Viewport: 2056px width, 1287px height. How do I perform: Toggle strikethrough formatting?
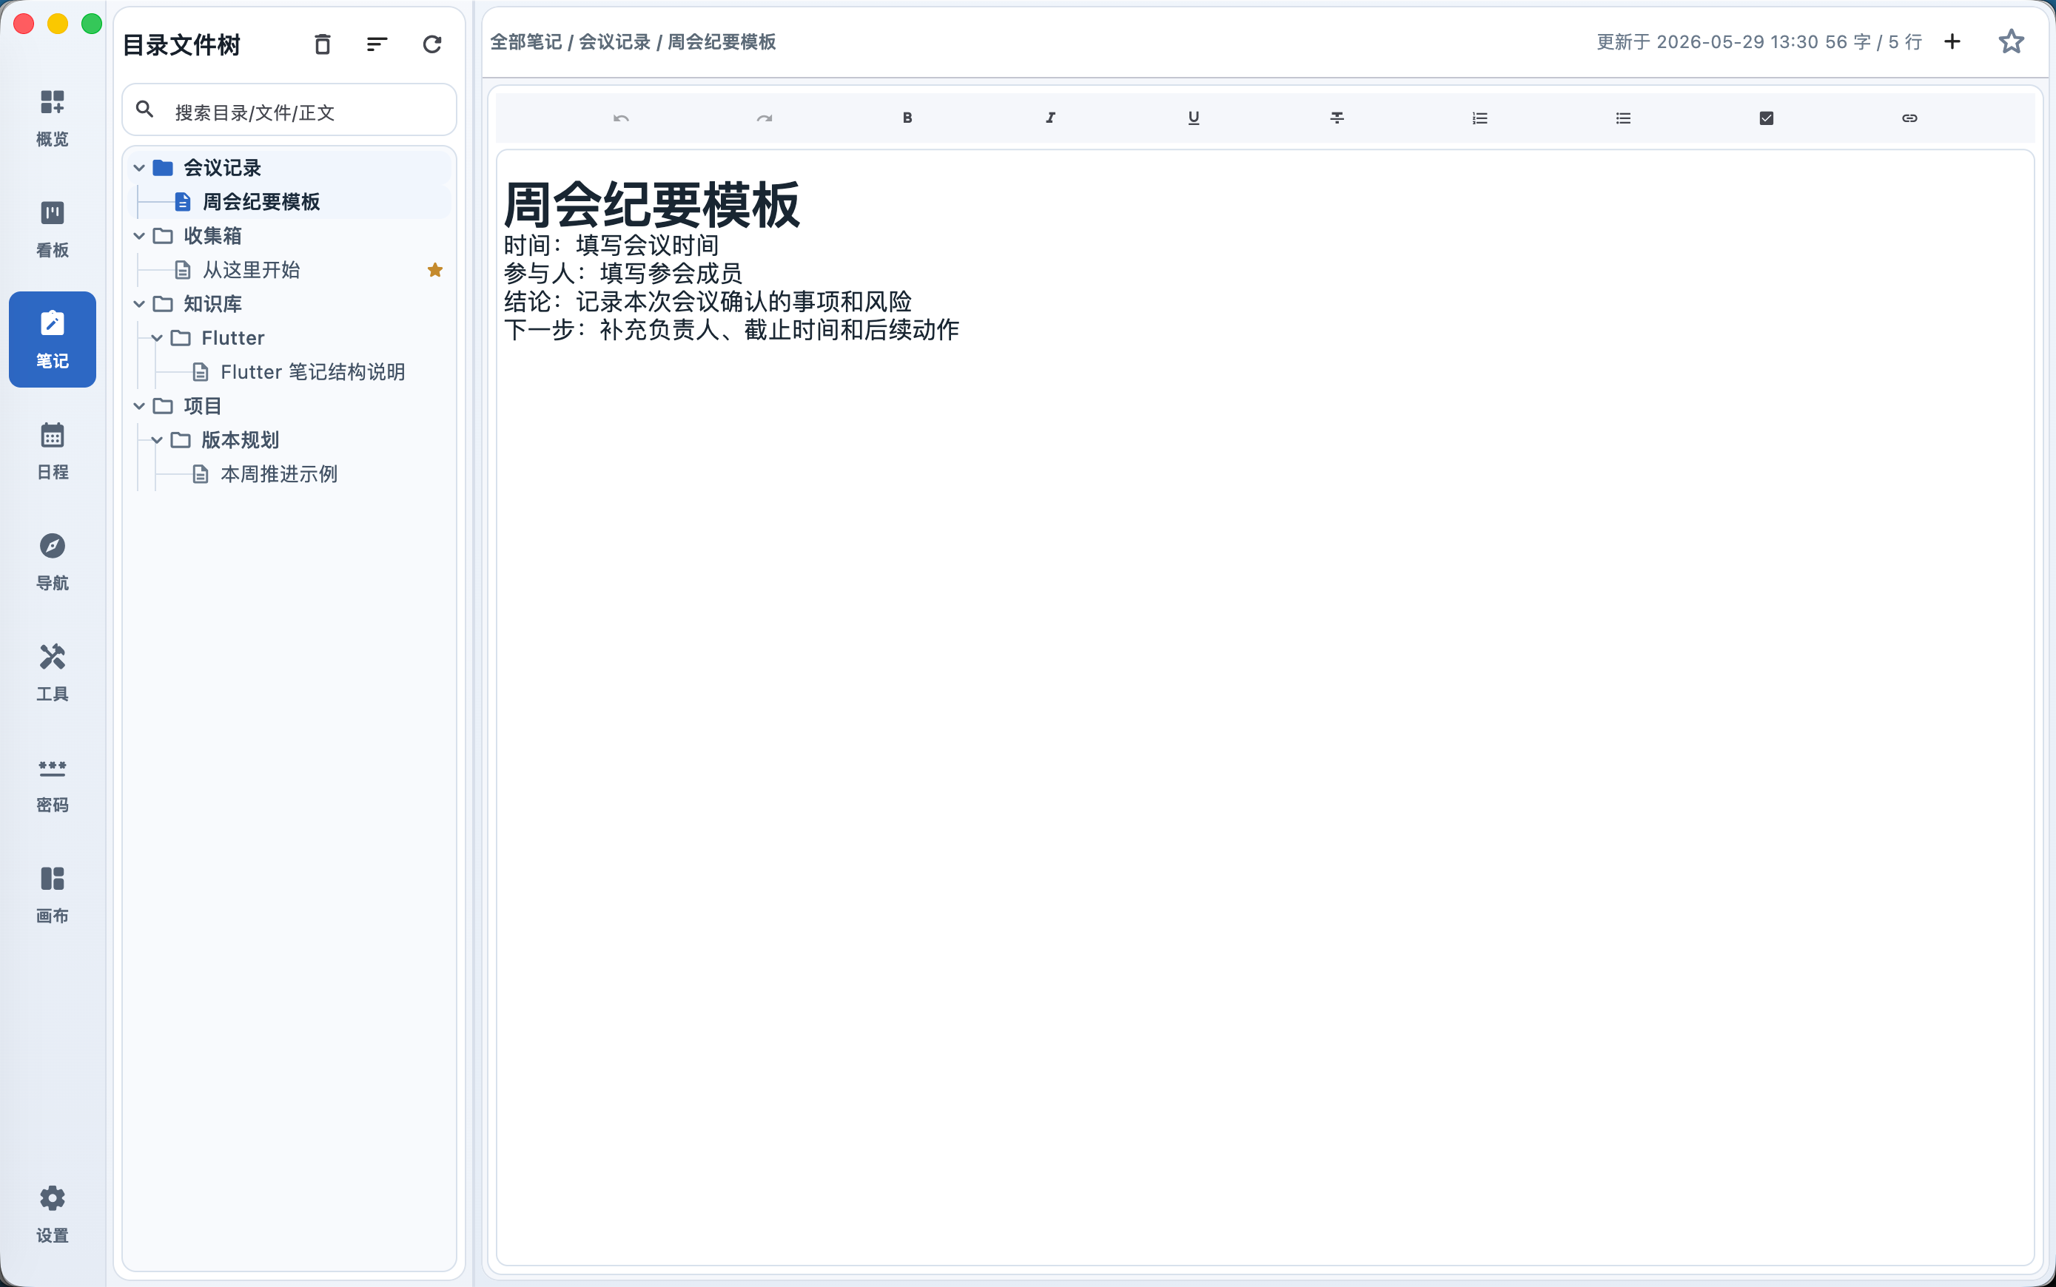[1337, 118]
